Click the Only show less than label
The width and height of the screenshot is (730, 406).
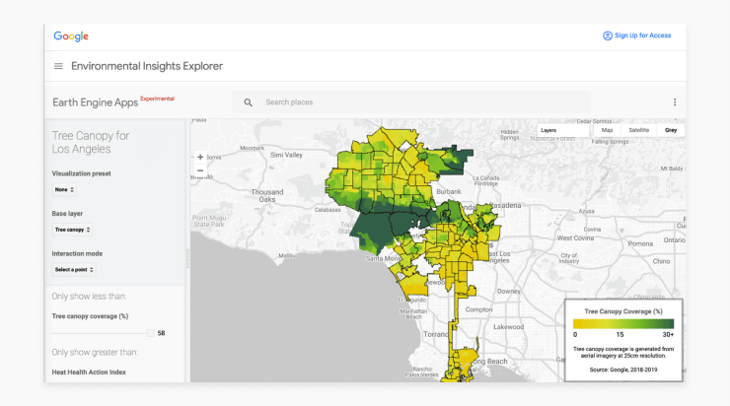point(89,297)
